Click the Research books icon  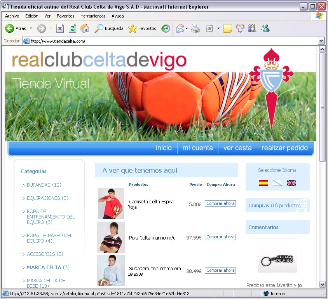[x=252, y=28]
